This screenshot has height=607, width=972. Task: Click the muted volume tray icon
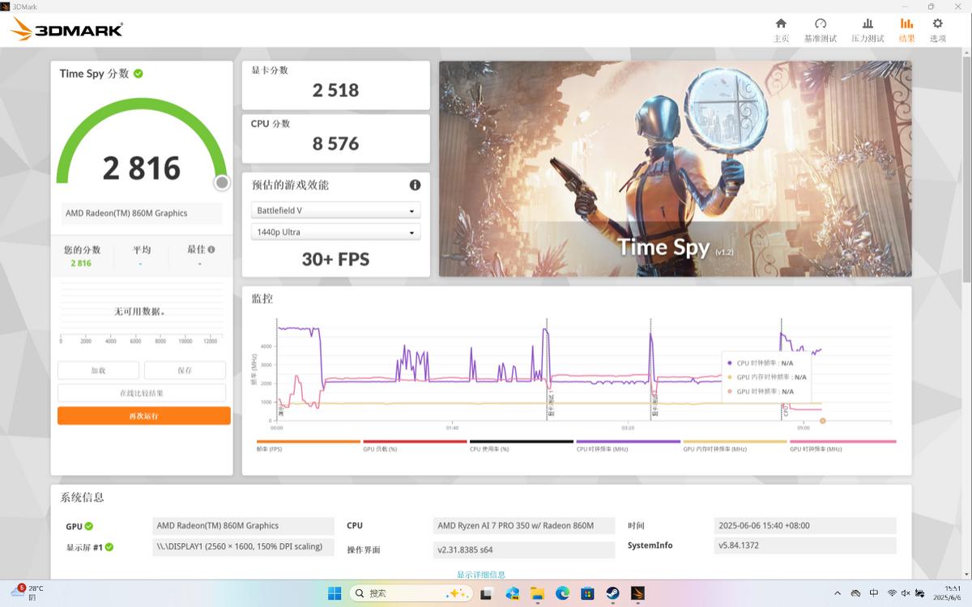tap(906, 593)
